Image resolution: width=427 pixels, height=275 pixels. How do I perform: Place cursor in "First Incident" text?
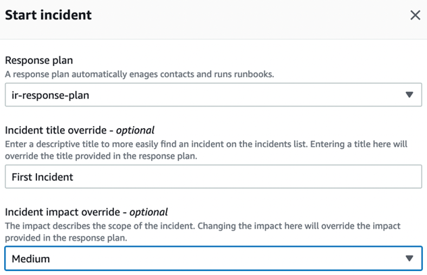click(42, 177)
